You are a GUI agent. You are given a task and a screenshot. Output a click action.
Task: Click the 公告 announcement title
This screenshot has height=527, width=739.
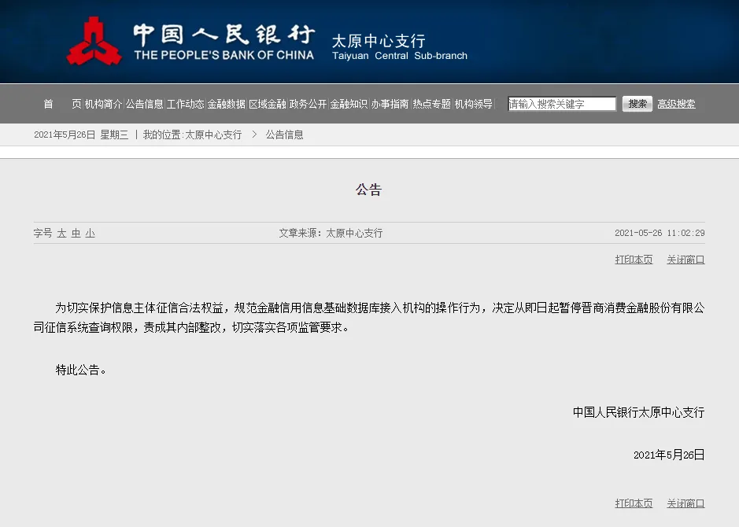pyautogui.click(x=368, y=190)
